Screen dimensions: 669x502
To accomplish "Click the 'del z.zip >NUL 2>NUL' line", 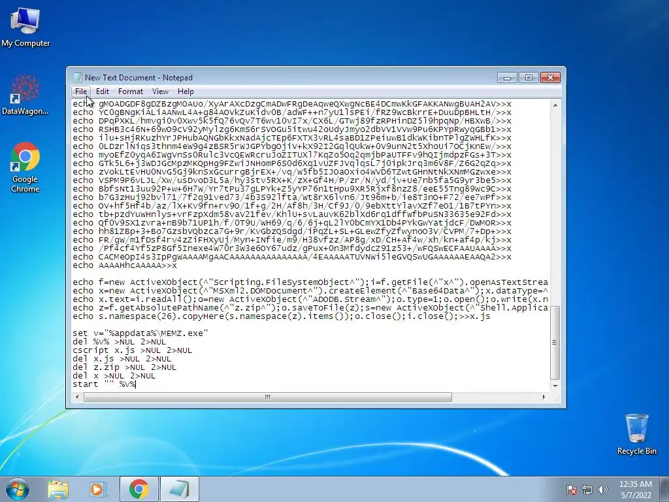I will tap(124, 367).
